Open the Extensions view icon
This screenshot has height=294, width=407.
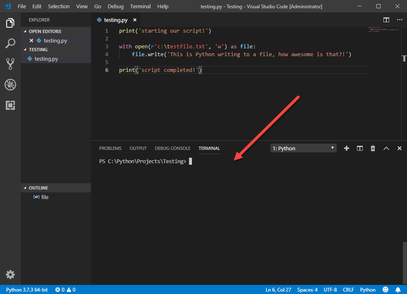pos(10,105)
